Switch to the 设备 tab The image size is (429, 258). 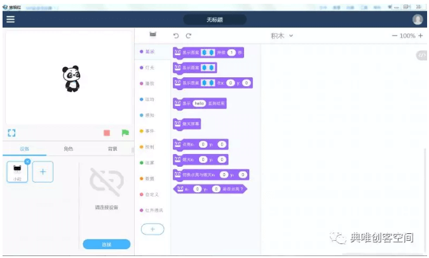click(24, 149)
